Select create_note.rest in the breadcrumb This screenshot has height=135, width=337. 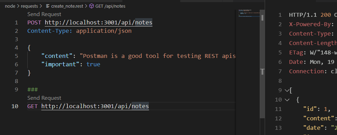[67, 6]
